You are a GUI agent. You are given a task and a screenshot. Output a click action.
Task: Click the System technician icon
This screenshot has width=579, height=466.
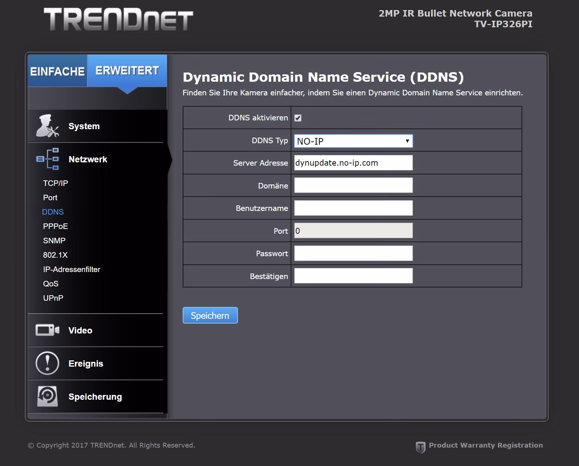(47, 126)
